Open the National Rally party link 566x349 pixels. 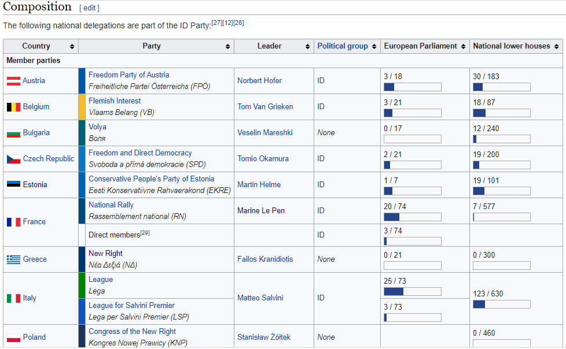click(111, 205)
